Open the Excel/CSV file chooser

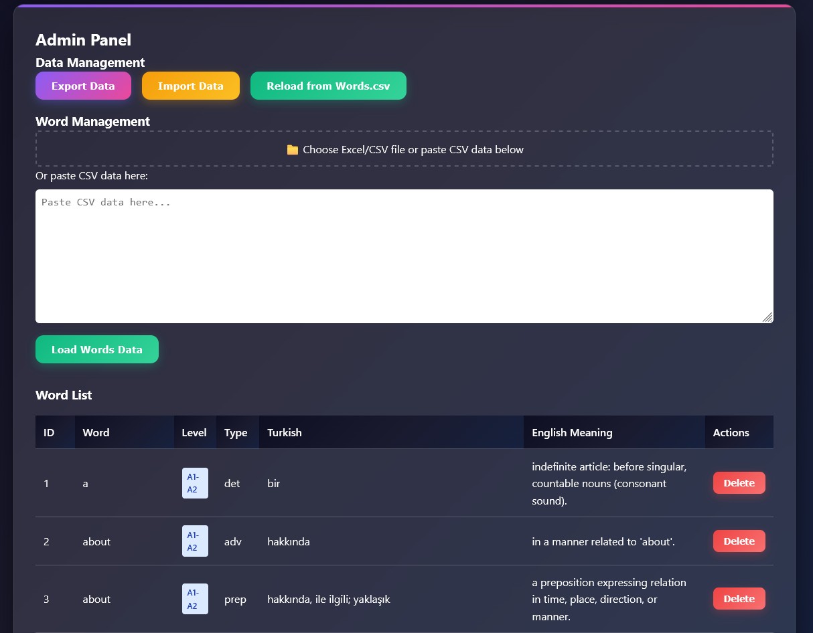pos(404,149)
